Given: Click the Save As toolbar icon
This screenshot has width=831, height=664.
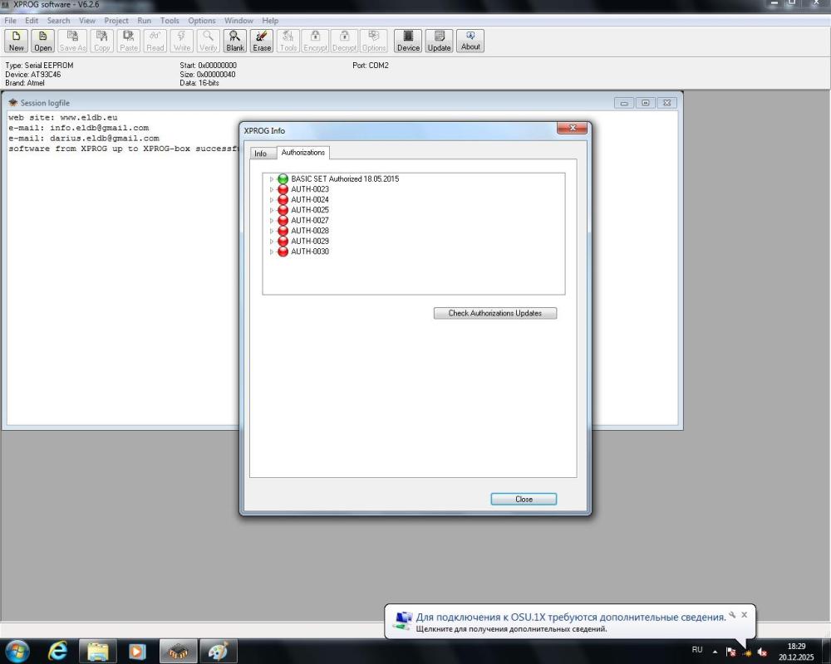Looking at the screenshot, I should [x=72, y=41].
